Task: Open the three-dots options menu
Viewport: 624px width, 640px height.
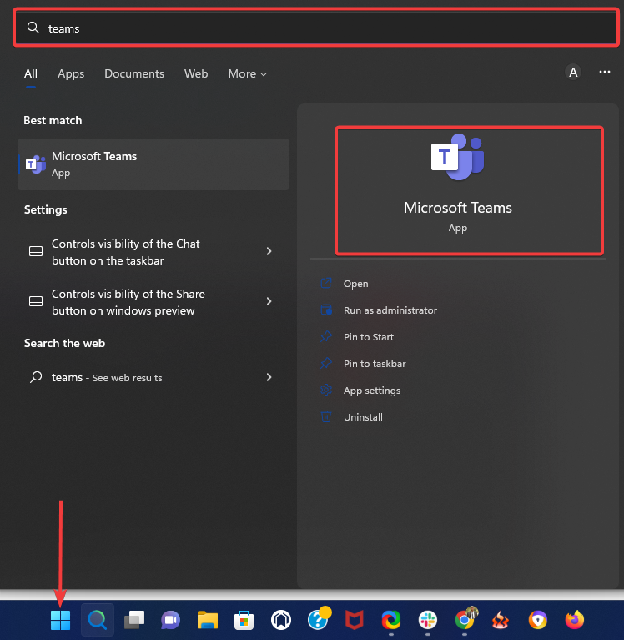Action: pyautogui.click(x=605, y=73)
